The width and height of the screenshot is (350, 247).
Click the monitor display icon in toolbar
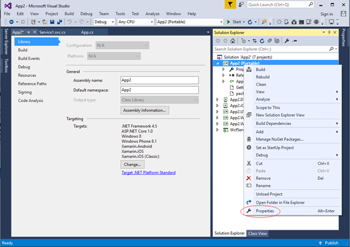coord(331,22)
